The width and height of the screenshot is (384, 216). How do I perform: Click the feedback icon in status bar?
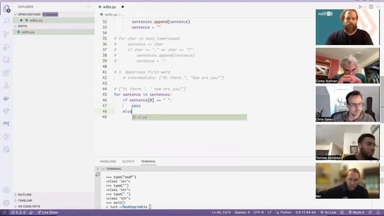pyautogui.click(x=370, y=212)
